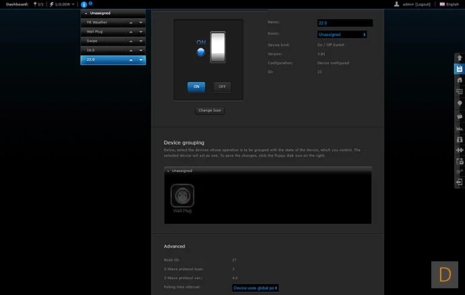Click the Change Icon button
The image size is (465, 295).
point(210,110)
